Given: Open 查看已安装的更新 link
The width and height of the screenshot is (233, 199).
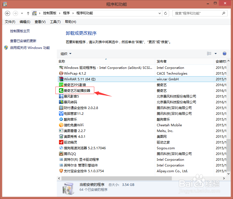Looking at the screenshot, I should coord(23,41).
